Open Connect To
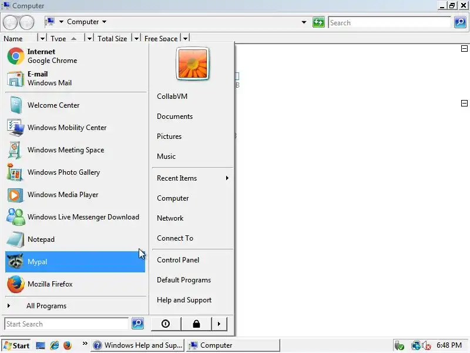This screenshot has height=353, width=470. 193,238
